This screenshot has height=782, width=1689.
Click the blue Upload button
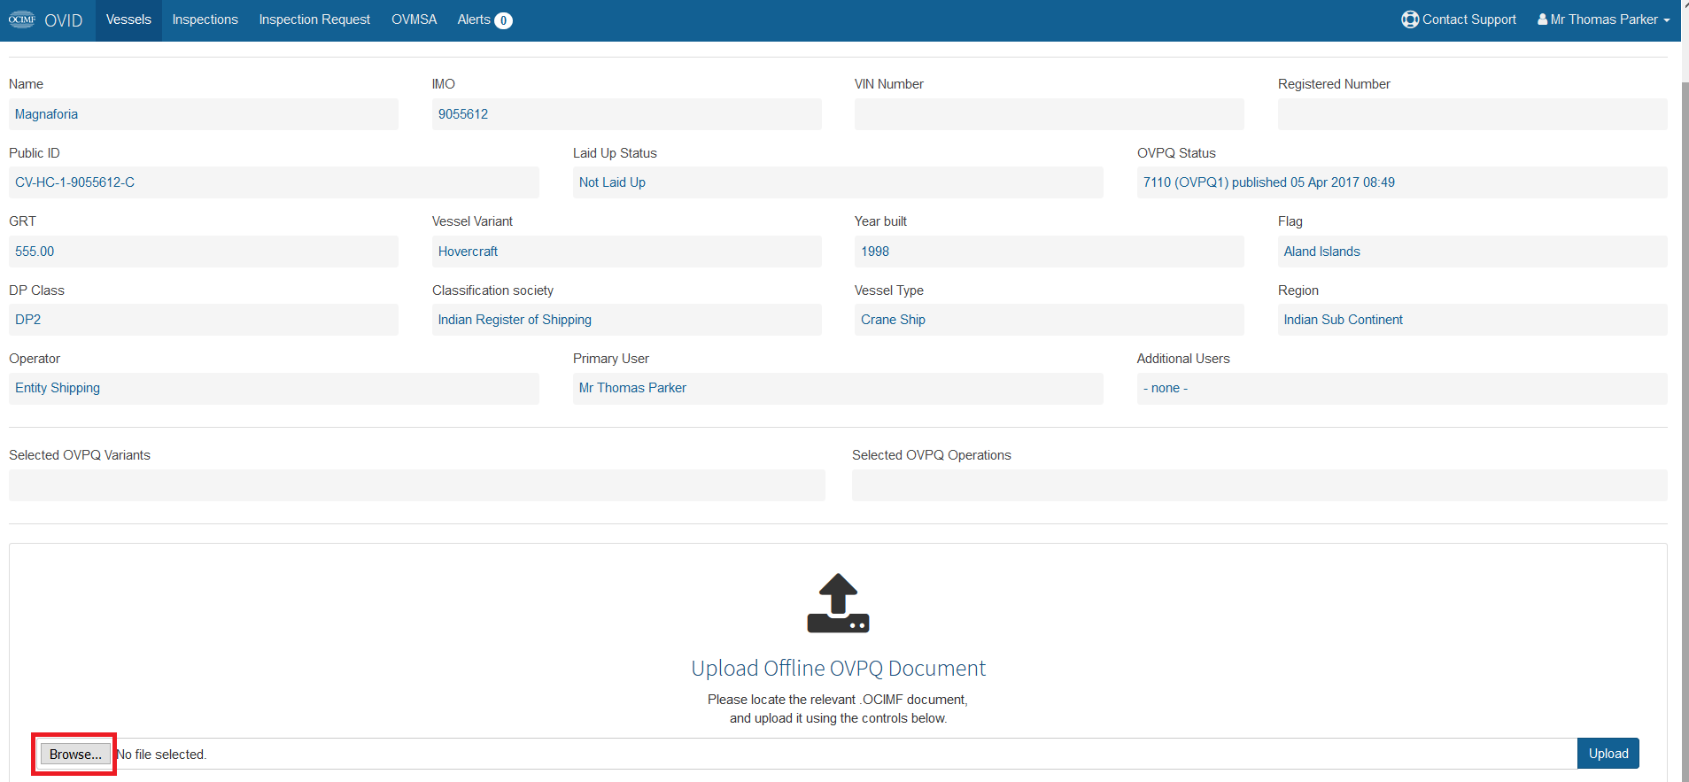[1608, 754]
